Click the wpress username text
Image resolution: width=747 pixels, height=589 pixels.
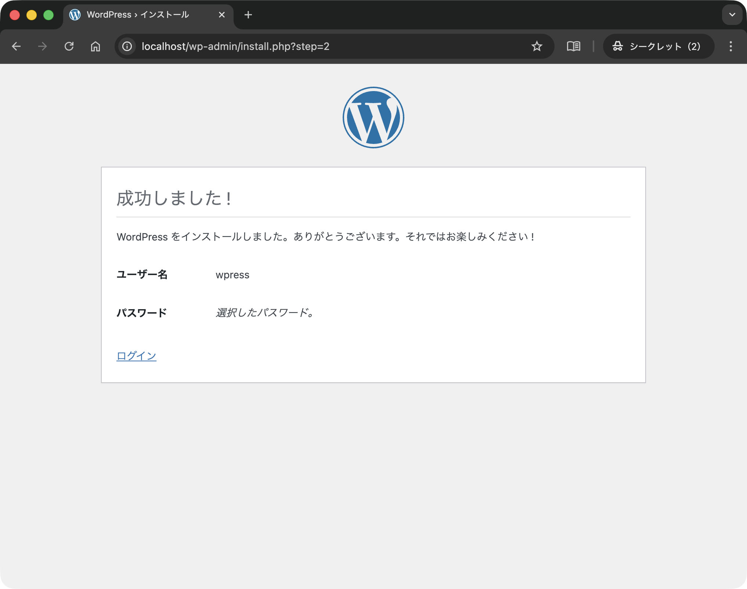click(x=232, y=275)
